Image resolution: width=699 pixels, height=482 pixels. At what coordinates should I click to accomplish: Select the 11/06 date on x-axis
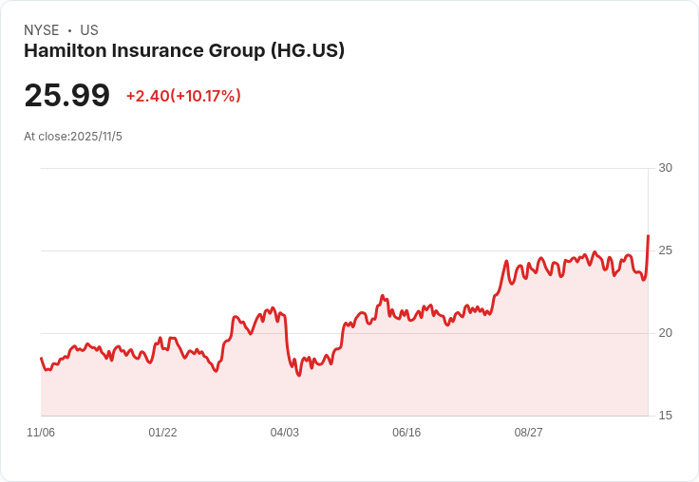[x=41, y=433]
